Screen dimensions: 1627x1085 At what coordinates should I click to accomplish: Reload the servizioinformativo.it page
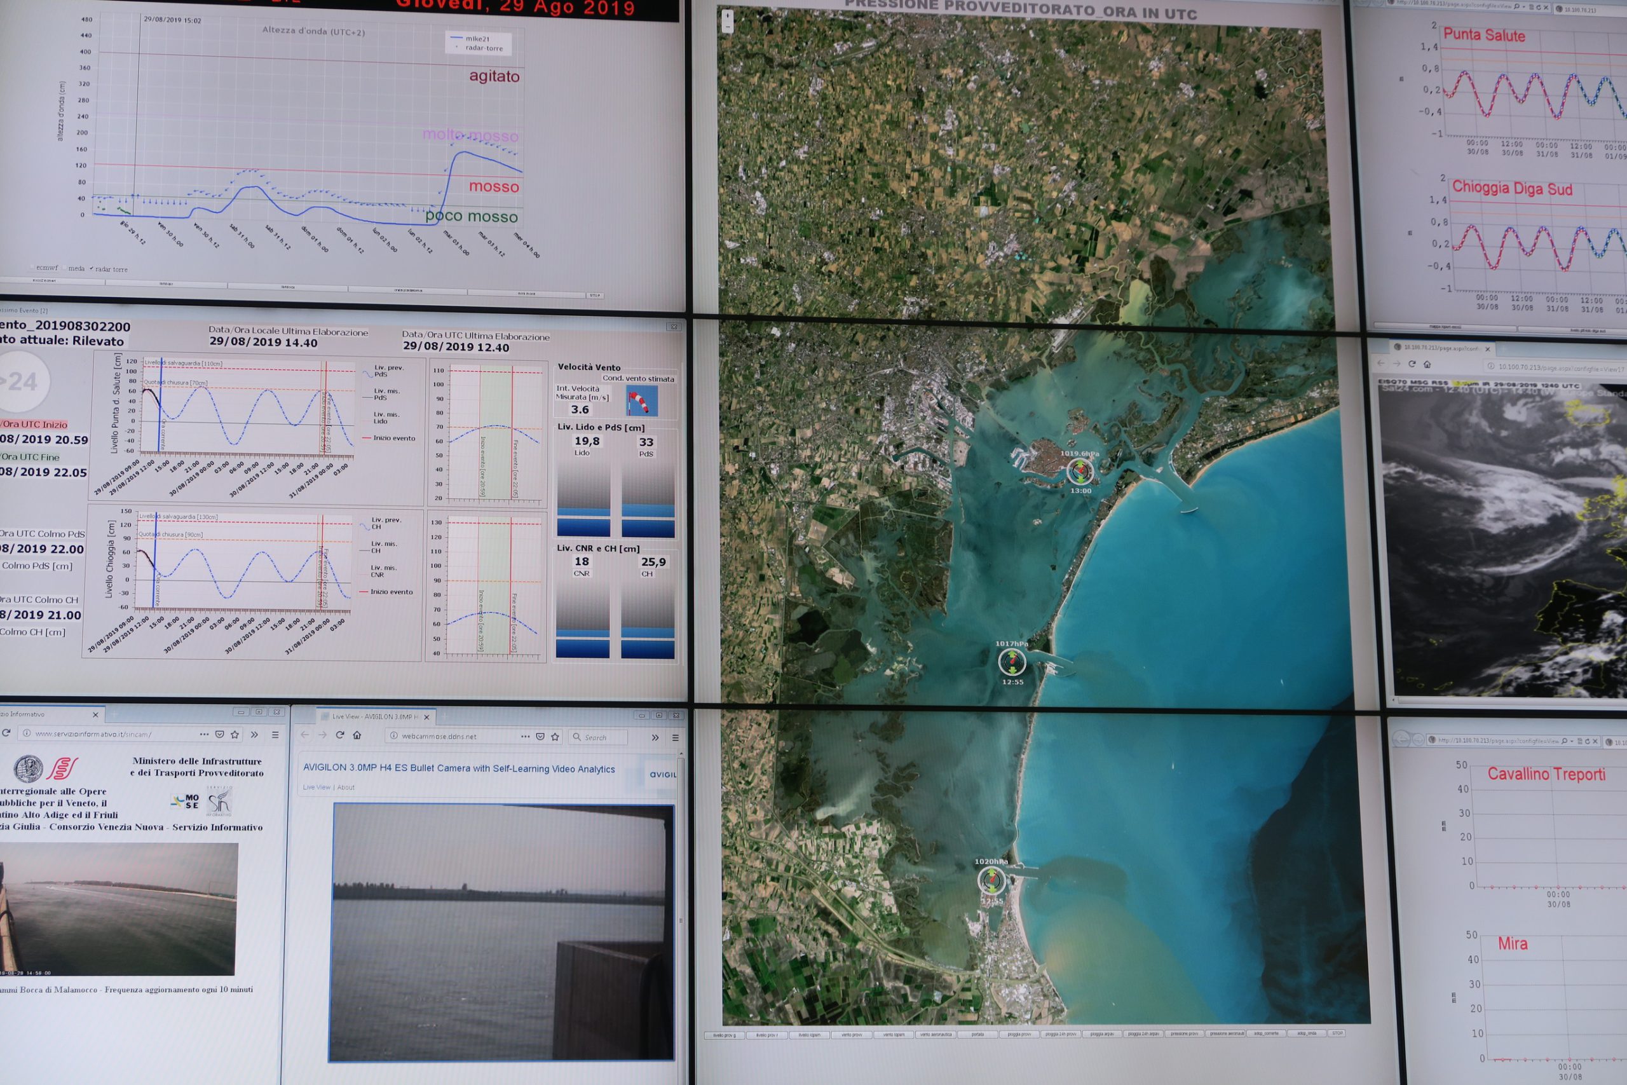point(6,733)
